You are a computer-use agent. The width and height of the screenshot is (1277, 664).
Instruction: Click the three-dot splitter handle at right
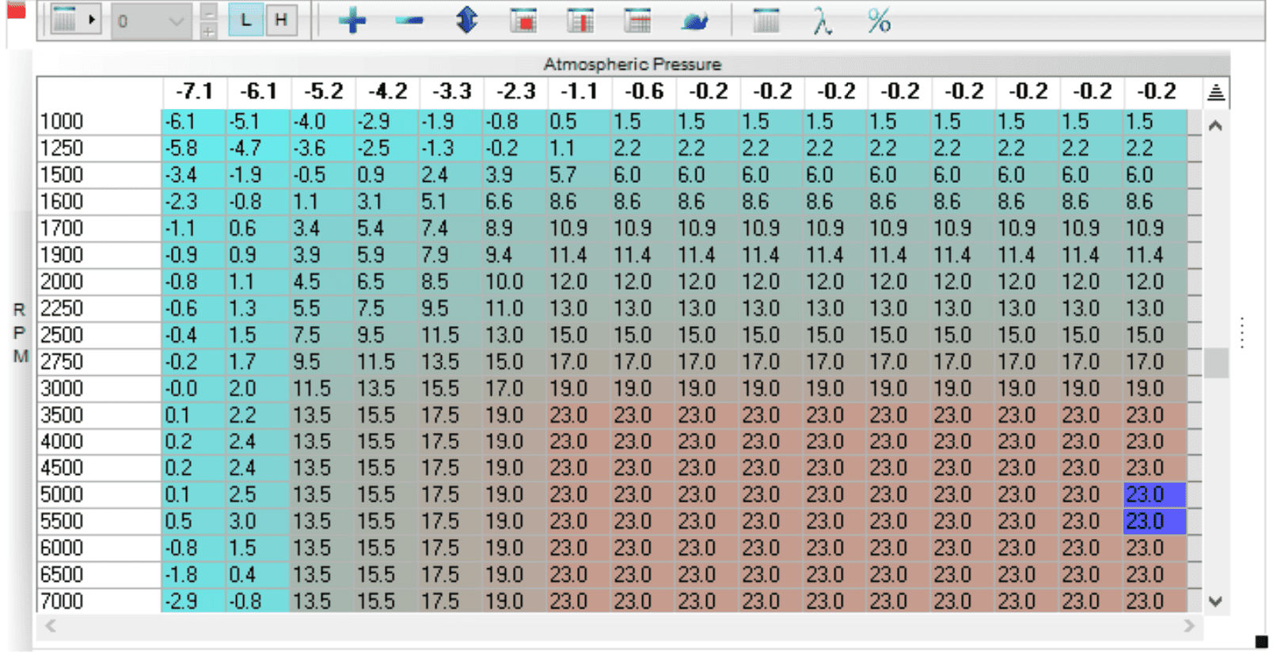point(1242,332)
